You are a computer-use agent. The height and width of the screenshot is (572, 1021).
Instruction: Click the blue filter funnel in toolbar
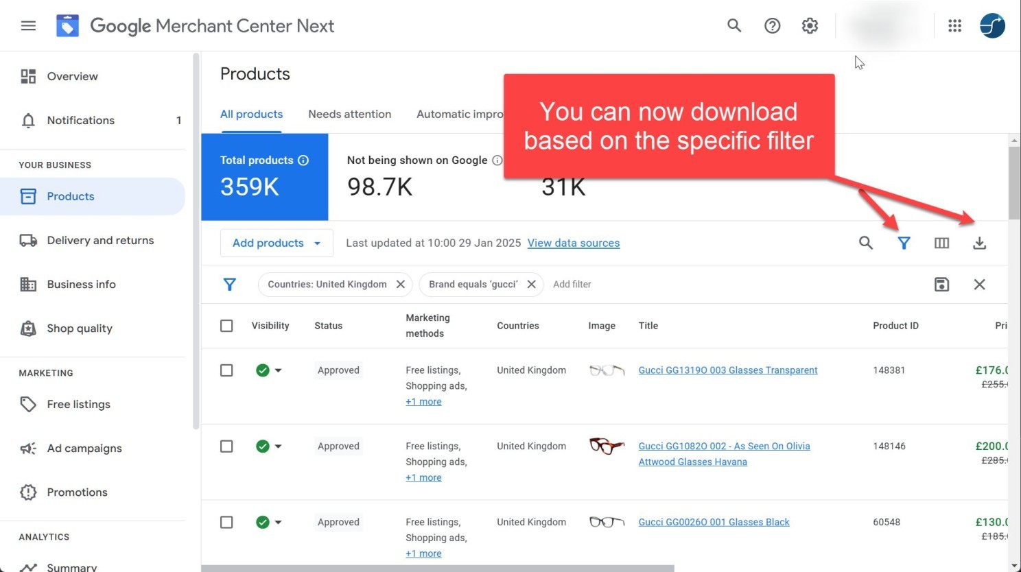click(x=904, y=243)
